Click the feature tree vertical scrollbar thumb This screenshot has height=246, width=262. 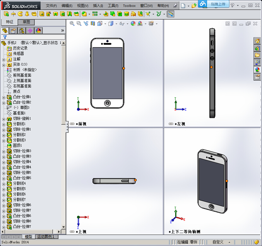pyautogui.click(x=63, y=85)
